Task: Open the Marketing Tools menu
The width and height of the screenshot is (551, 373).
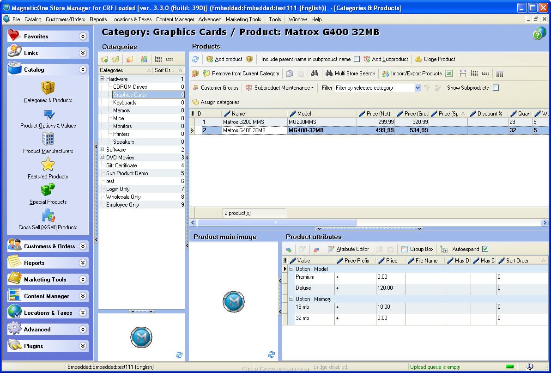Action: [x=243, y=19]
